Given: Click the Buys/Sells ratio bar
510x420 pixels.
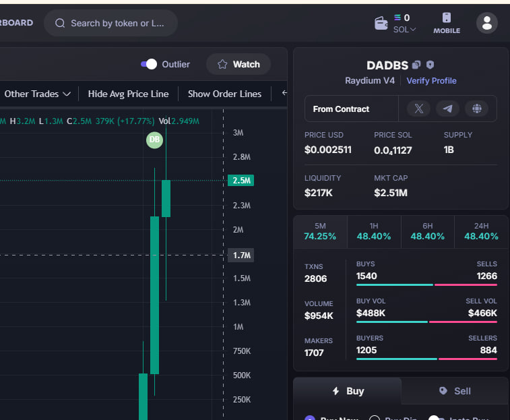Looking at the screenshot, I should click(x=426, y=285).
